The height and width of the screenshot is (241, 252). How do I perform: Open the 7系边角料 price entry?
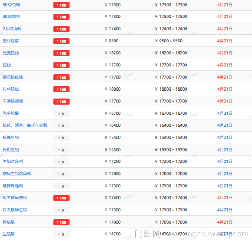coord(12,29)
